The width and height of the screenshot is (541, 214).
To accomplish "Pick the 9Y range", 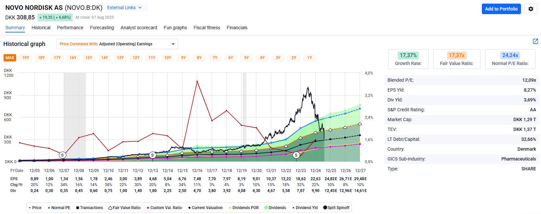I will pos(183,58).
